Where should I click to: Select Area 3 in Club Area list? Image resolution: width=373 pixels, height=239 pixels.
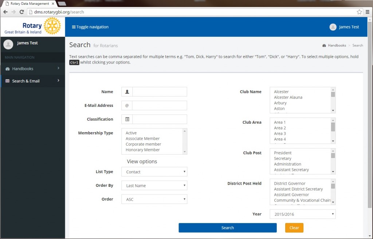tap(280, 134)
